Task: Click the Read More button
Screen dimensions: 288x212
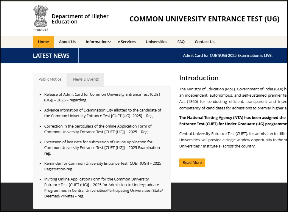Action: tap(192, 163)
